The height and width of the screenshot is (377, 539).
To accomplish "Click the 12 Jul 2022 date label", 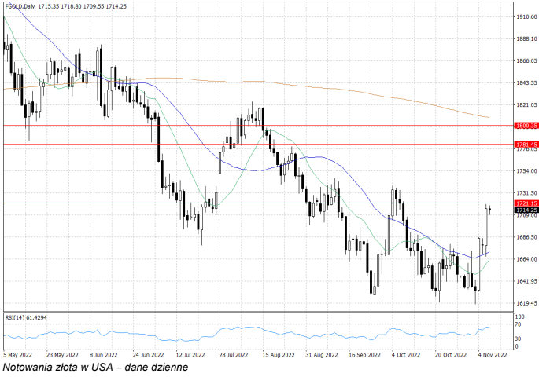I will click(191, 354).
